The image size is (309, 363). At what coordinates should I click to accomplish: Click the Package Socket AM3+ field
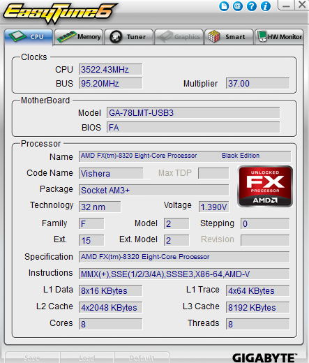pyautogui.click(x=153, y=191)
